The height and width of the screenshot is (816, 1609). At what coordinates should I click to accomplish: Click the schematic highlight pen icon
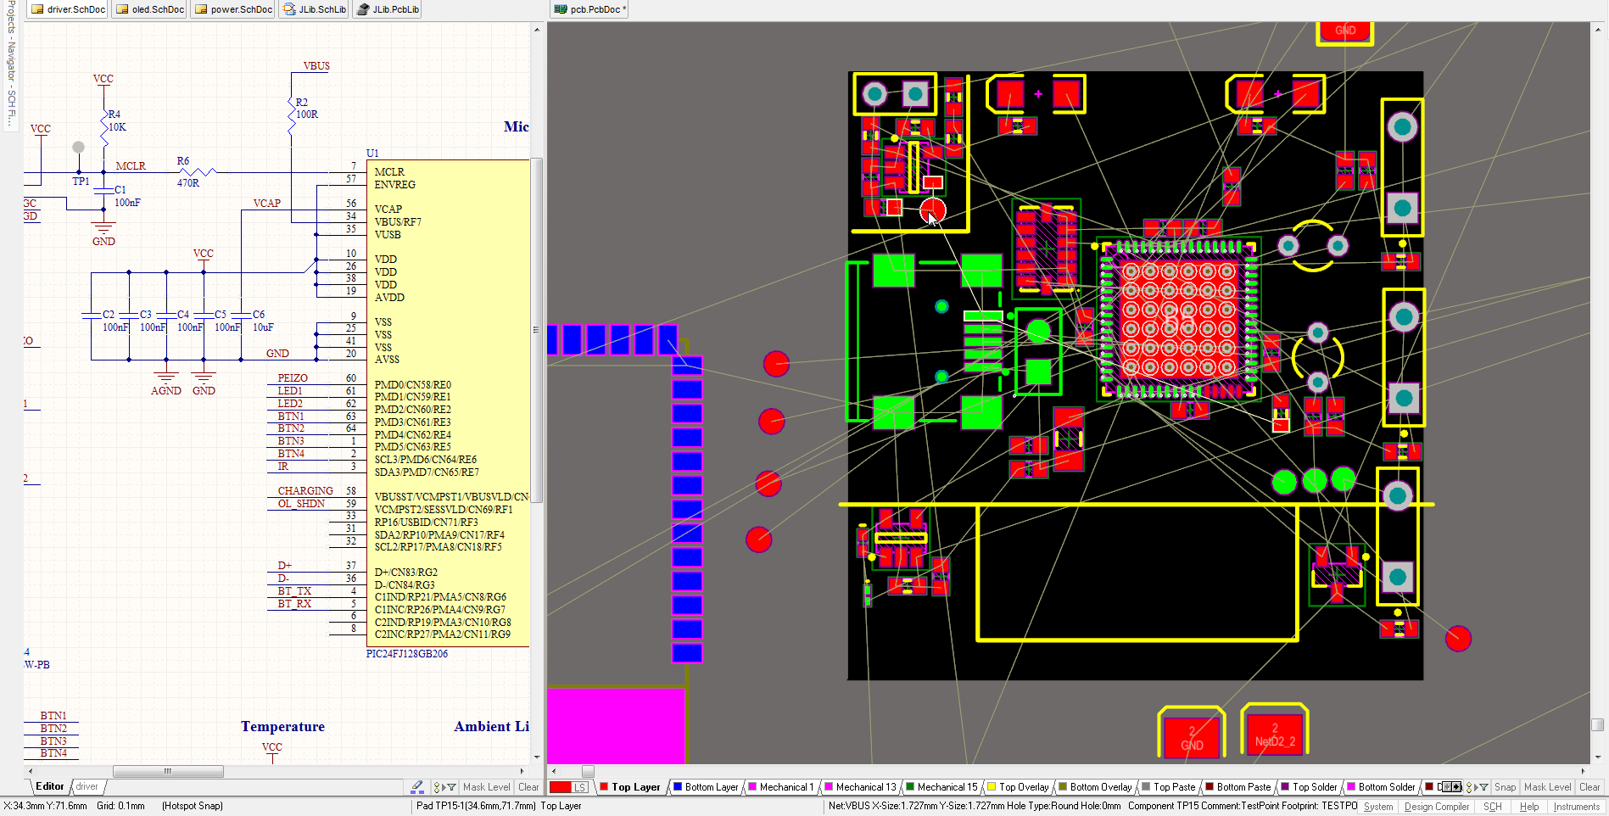(x=417, y=787)
